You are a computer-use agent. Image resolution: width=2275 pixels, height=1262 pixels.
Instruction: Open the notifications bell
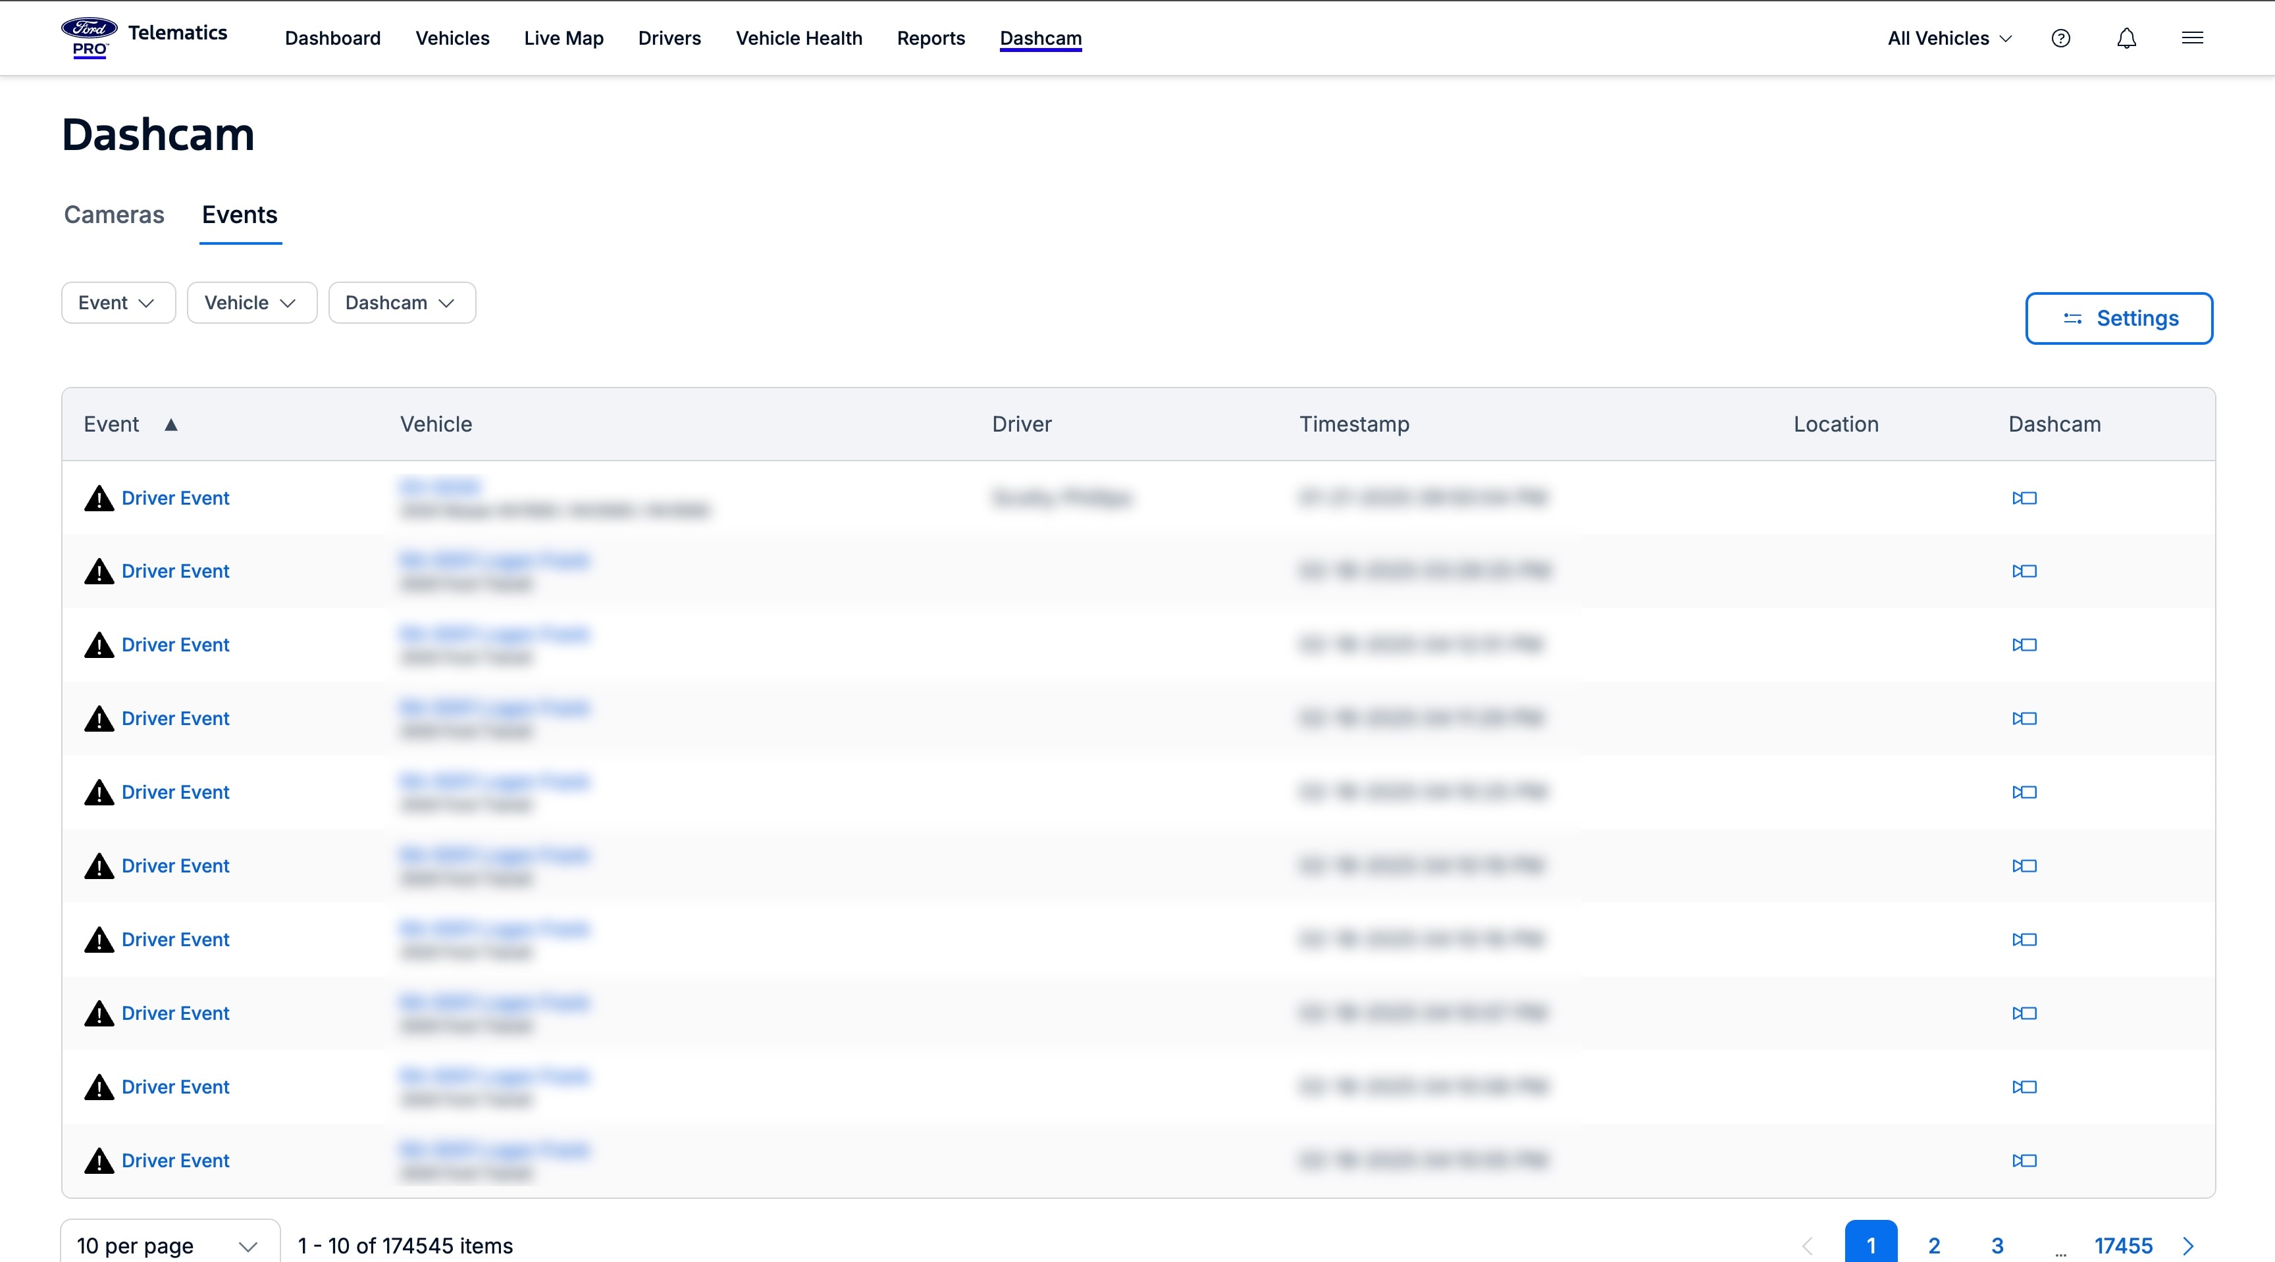tap(2126, 38)
